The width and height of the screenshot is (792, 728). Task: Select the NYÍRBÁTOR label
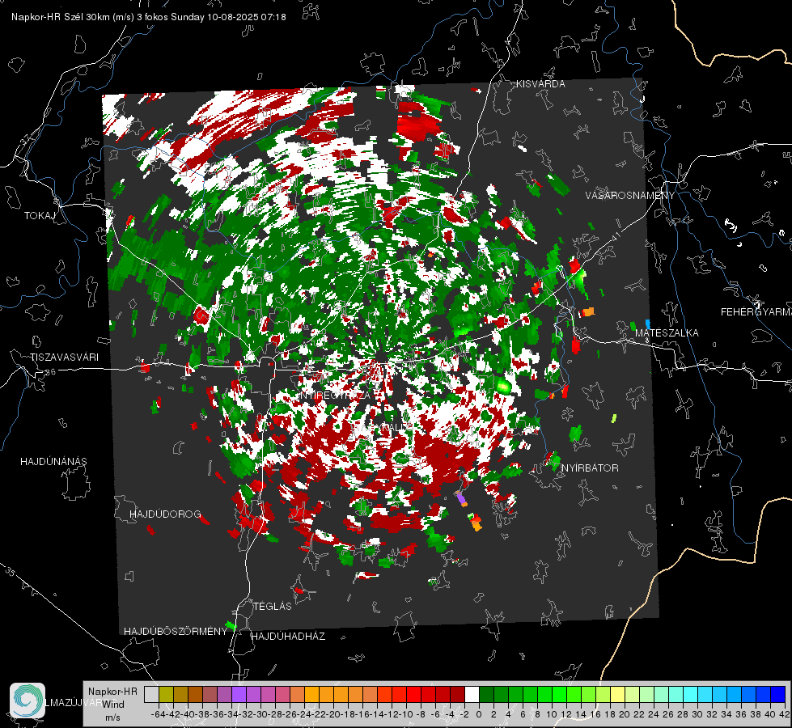pos(590,468)
